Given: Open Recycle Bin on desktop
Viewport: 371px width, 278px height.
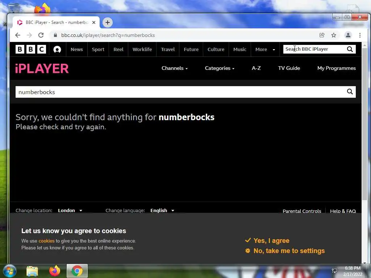Looking at the screenshot, I should (x=14, y=8).
